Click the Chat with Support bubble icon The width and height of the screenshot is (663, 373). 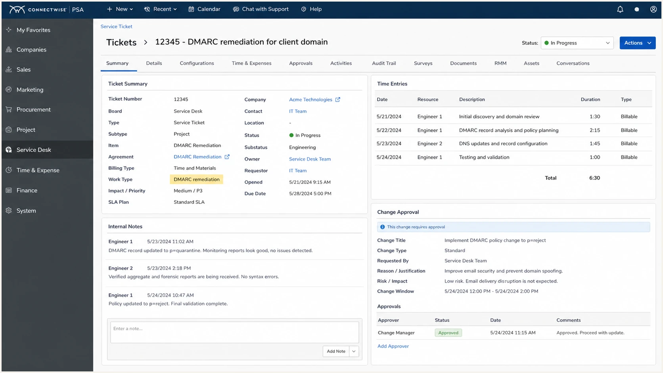[x=236, y=9]
